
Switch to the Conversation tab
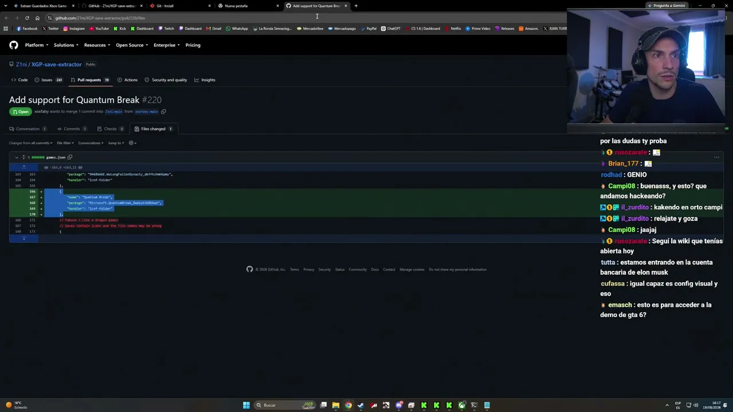[x=28, y=129]
